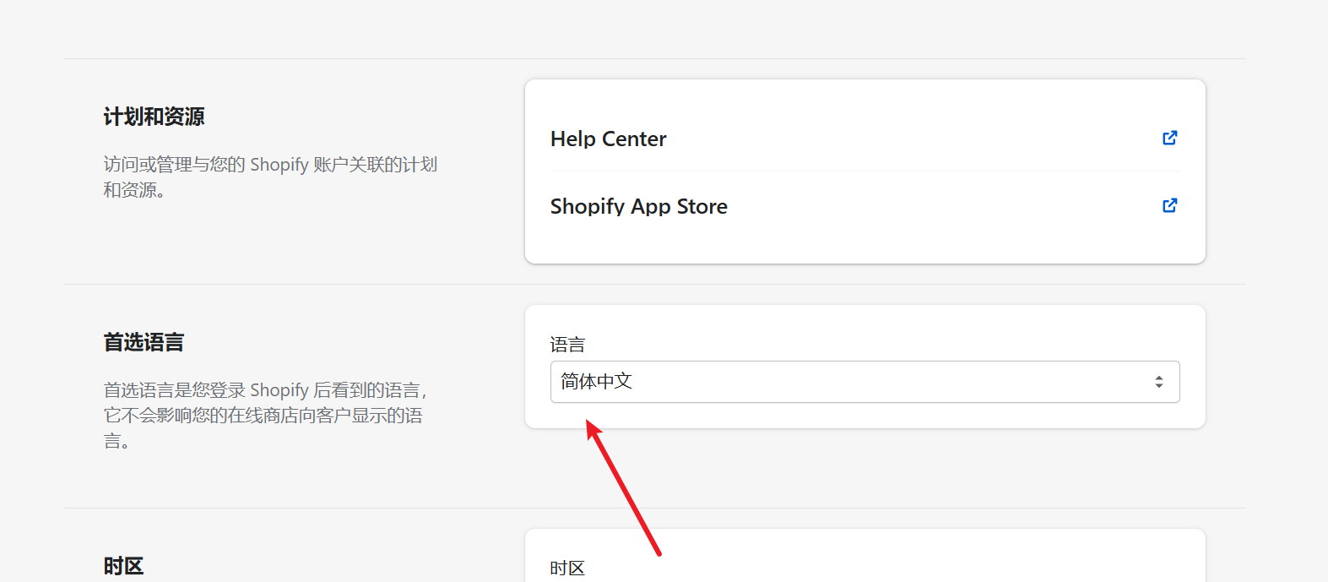Click the external link icon beside Help Center
1328x582 pixels.
1169,138
